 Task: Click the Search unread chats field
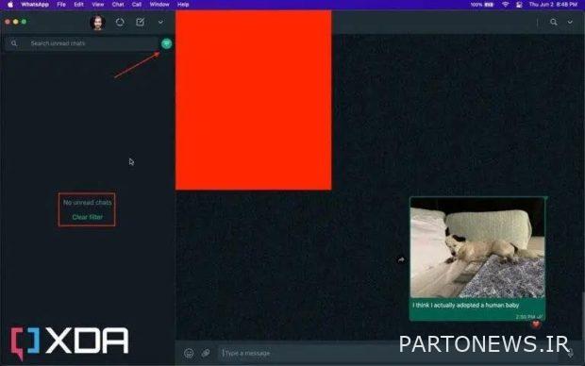pyautogui.click(x=83, y=43)
